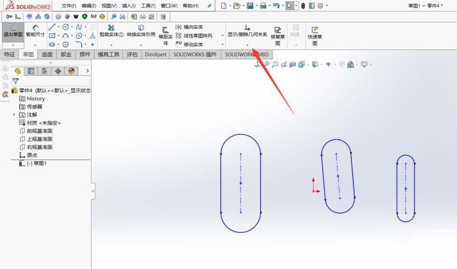Select the 剪裁实体 (Trim Entities) tool
This screenshot has height=269, width=457.
(x=111, y=32)
